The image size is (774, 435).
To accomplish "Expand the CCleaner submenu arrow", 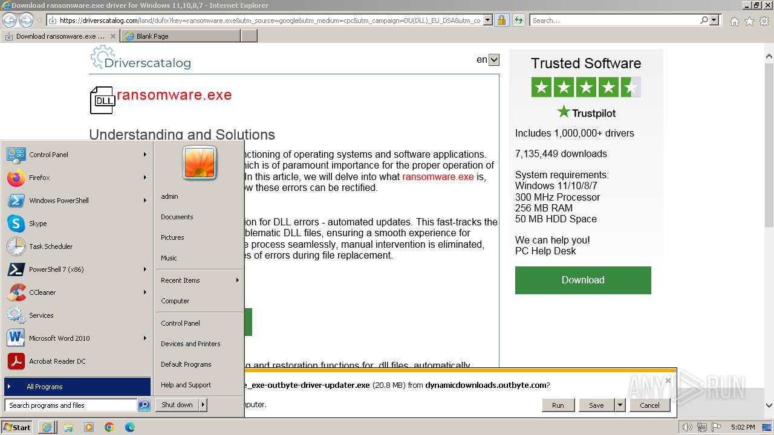I will pyautogui.click(x=145, y=292).
